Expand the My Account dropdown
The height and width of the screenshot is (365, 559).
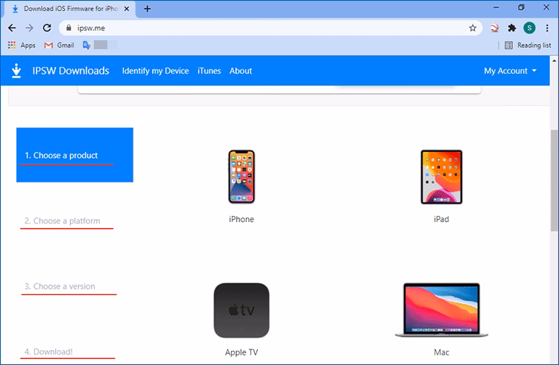coord(511,71)
